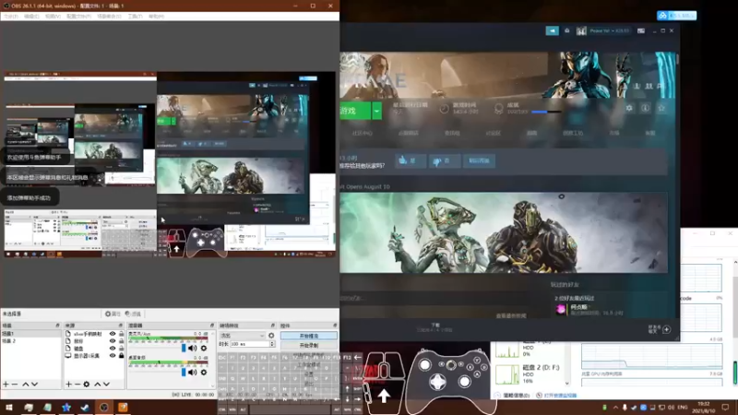This screenshot has width=738, height=415.
Task: Open source properties gear in Sources toolbar
Action: 87,385
